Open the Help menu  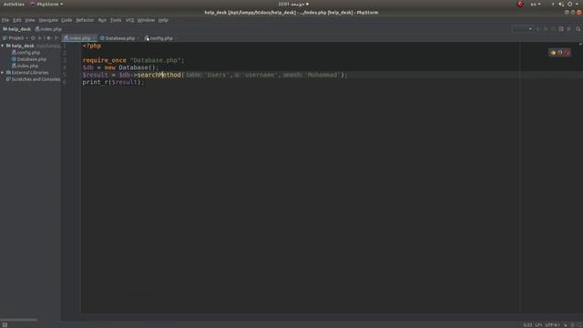[163, 20]
